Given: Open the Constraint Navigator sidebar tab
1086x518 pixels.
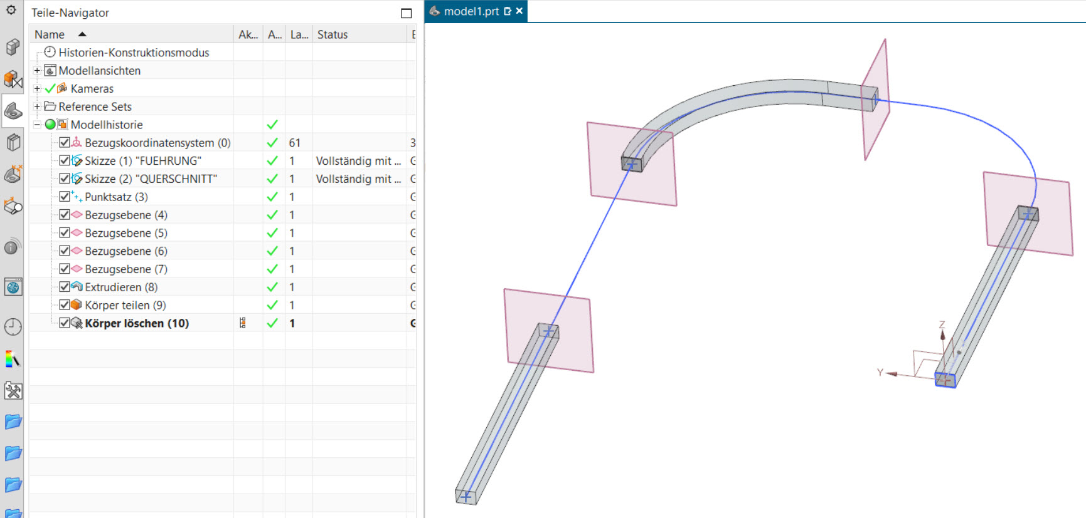Looking at the screenshot, I should click(13, 79).
